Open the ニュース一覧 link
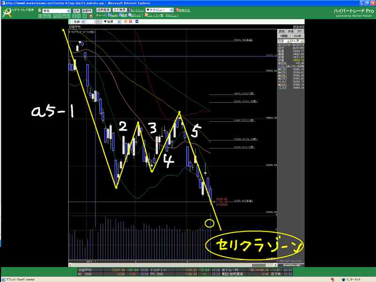Image resolution: width=376 pixels, height=282 pixels. (156, 16)
